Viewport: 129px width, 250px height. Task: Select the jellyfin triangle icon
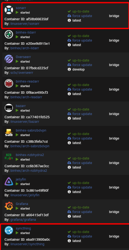click(x=9, y=181)
